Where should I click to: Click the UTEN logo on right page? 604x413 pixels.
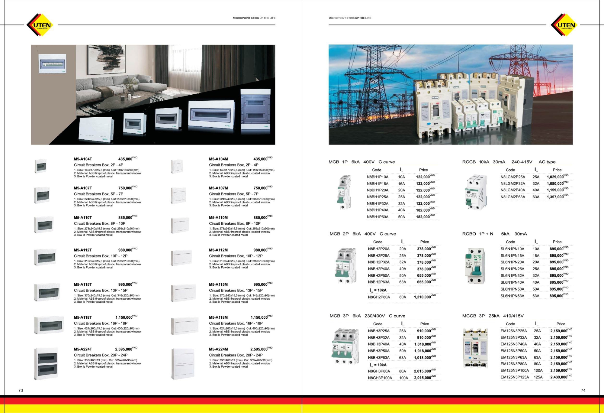(x=565, y=25)
